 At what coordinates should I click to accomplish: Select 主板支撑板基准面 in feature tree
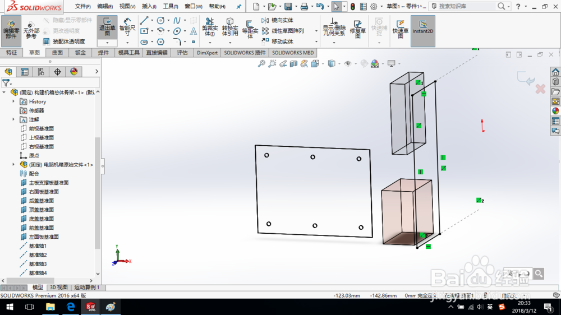point(48,182)
